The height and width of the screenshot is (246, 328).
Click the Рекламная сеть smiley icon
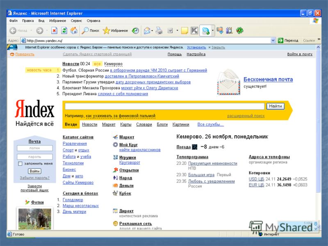[x=115, y=223]
